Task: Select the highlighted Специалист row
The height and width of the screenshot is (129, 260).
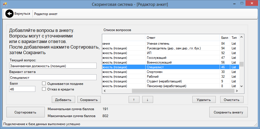Action: pyautogui.click(x=171, y=67)
